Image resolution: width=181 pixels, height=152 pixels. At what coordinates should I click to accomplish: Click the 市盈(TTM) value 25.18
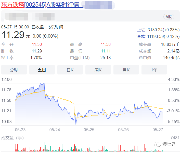click(x=106, y=58)
